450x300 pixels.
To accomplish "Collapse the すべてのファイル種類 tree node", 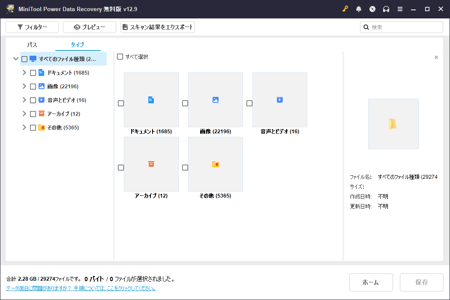I will click(x=16, y=59).
